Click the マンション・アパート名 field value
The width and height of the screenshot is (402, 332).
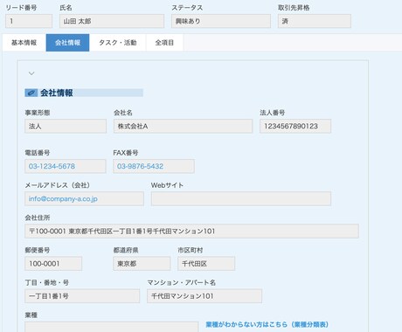pyautogui.click(x=204, y=296)
